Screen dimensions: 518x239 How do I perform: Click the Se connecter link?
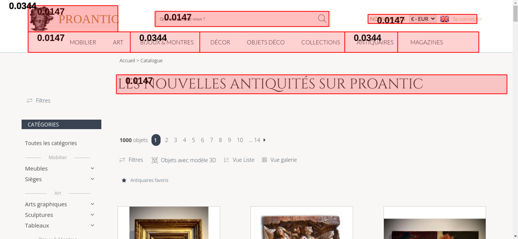click(467, 19)
